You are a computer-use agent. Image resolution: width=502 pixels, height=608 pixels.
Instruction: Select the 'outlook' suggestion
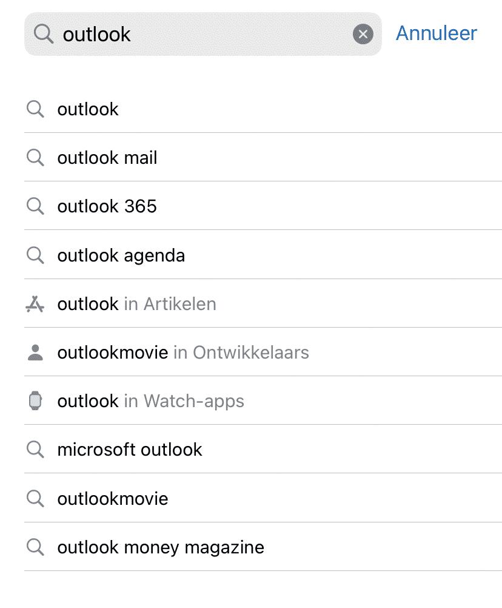(x=263, y=109)
